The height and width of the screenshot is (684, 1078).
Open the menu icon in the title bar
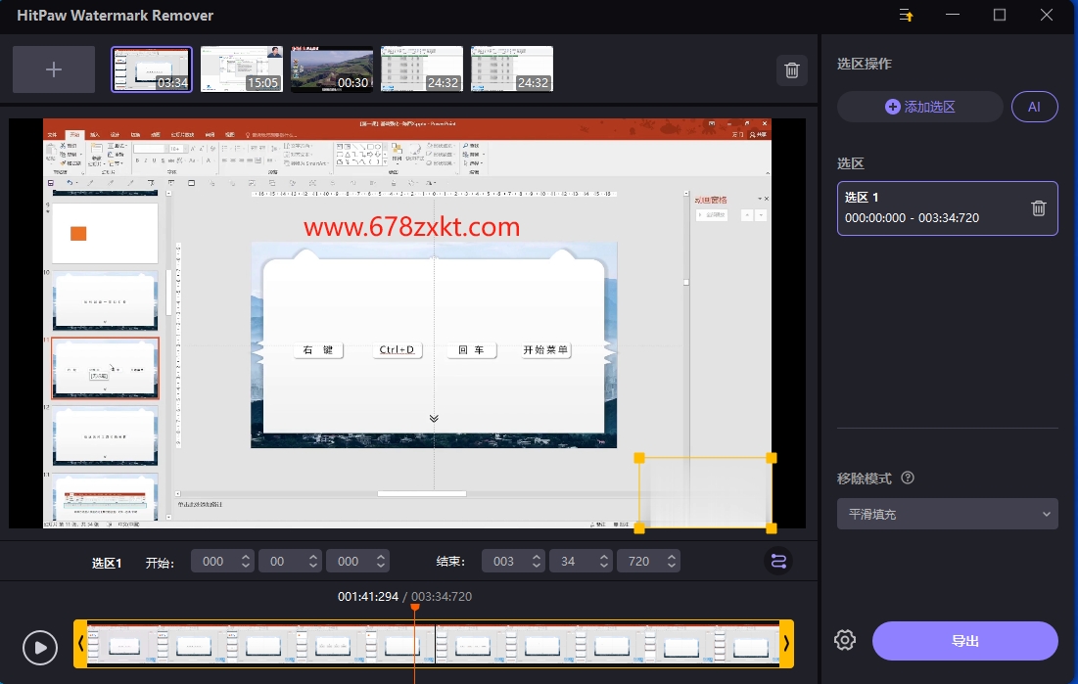[x=906, y=15]
